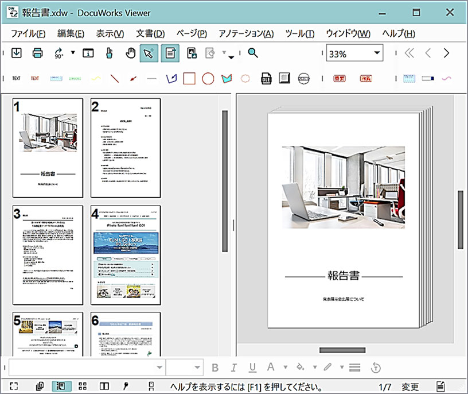This screenshot has width=468, height=394.
Task: Expand the rotate options dropdown arrow
Action: click(x=73, y=53)
